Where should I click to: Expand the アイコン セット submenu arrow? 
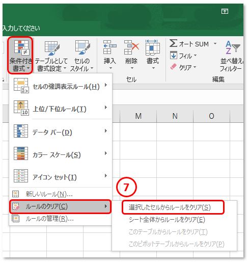(106, 176)
